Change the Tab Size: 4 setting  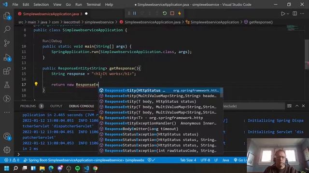tap(188, 160)
